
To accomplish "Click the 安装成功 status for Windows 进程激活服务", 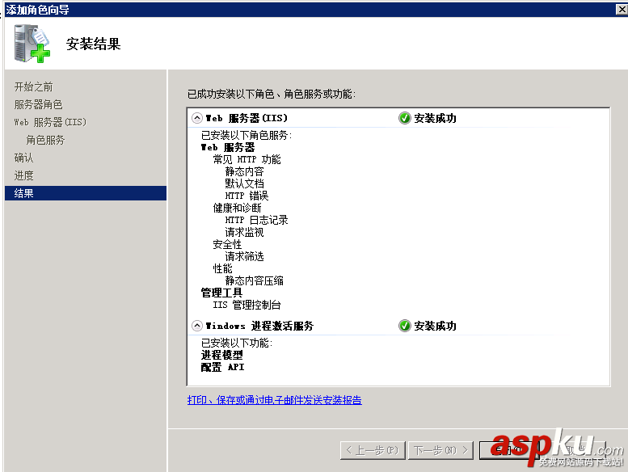I will 435,326.
